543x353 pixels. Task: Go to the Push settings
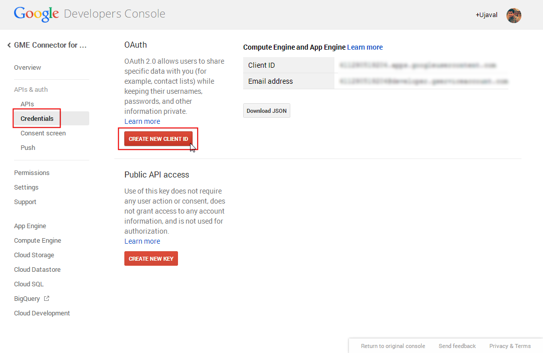click(28, 148)
